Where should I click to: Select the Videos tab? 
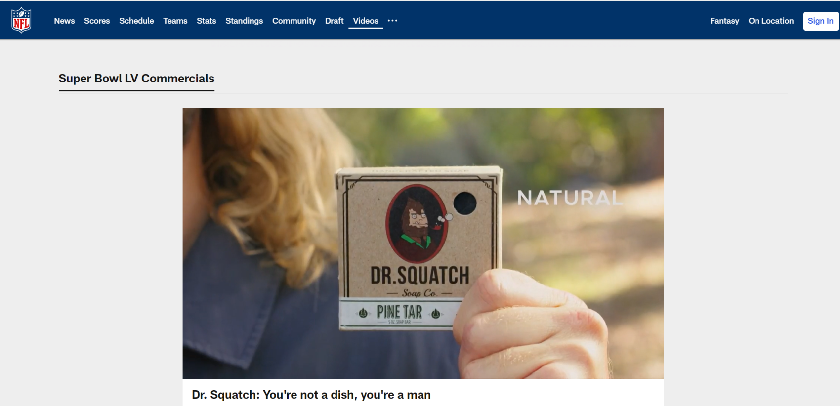tap(366, 21)
